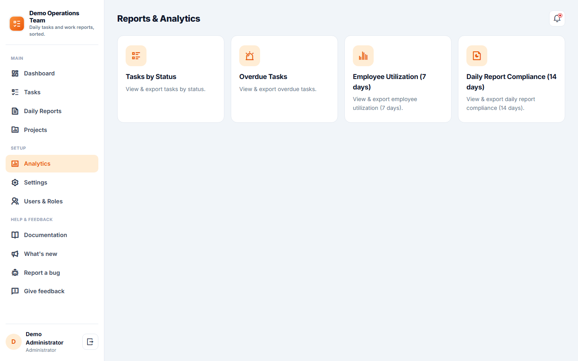Log out using the exit icon button
Image resolution: width=578 pixels, height=361 pixels.
90,342
